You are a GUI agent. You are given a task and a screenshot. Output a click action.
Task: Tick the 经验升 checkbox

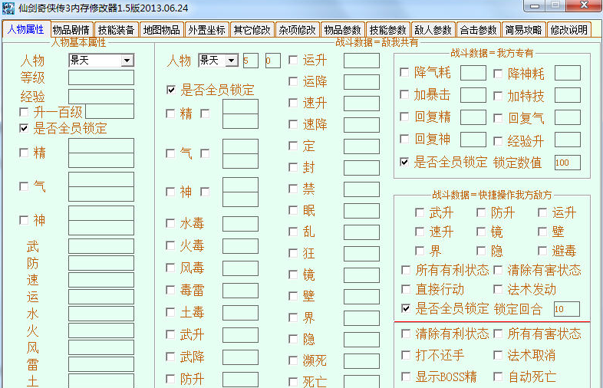tap(498, 141)
